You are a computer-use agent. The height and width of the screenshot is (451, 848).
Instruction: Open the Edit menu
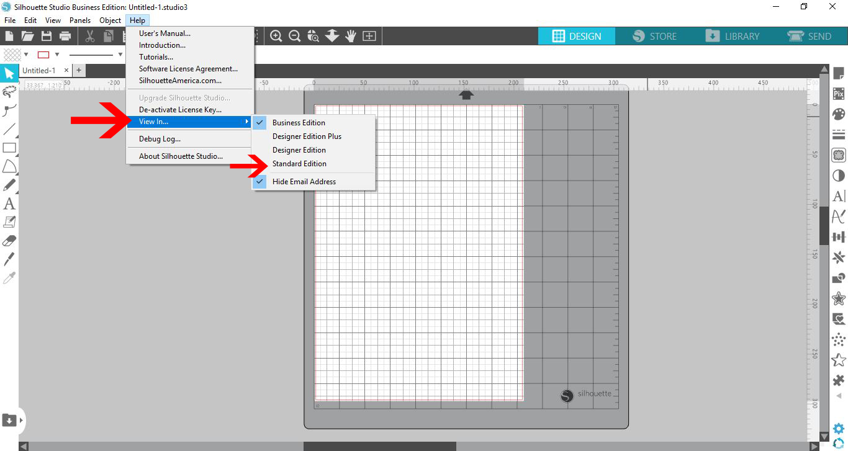pos(30,20)
